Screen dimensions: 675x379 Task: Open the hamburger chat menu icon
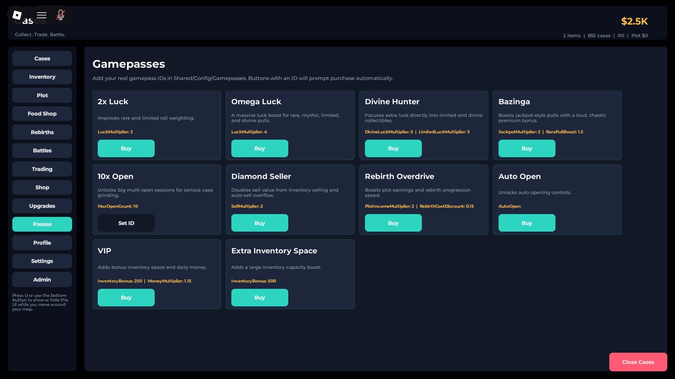(x=41, y=15)
